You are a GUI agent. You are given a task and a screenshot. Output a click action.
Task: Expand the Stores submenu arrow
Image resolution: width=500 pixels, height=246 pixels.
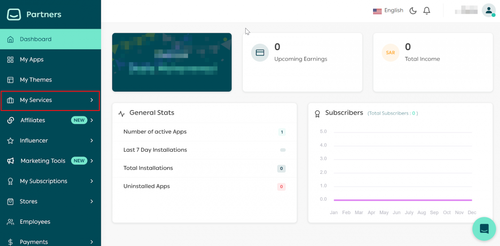point(92,201)
